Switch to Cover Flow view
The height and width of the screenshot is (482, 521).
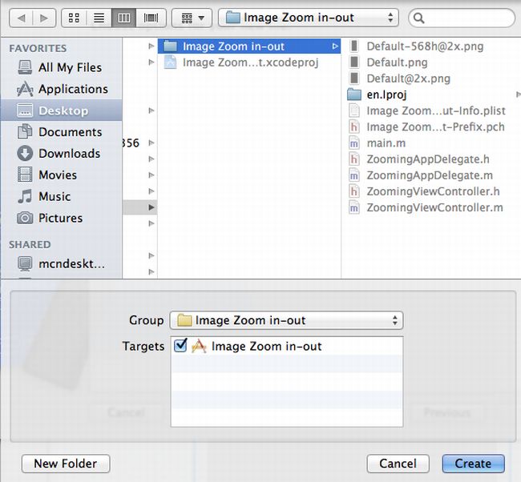coord(151,18)
